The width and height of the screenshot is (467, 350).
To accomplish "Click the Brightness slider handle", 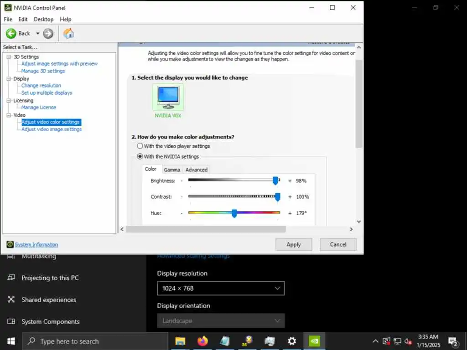I will 275,180.
